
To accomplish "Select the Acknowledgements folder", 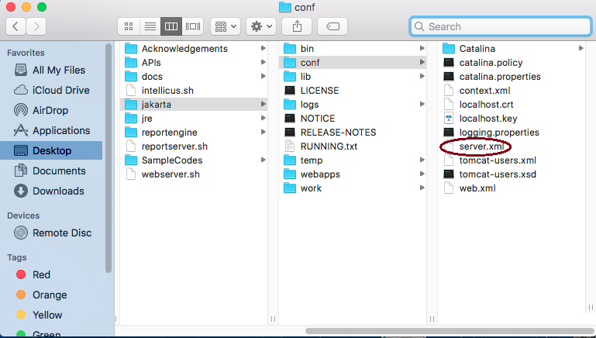I will click(x=194, y=49).
